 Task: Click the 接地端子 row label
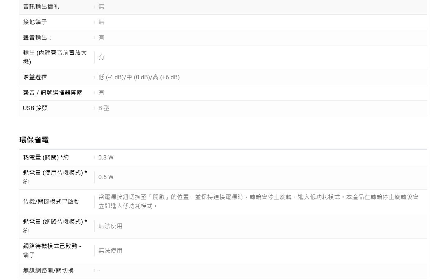coord(35,22)
